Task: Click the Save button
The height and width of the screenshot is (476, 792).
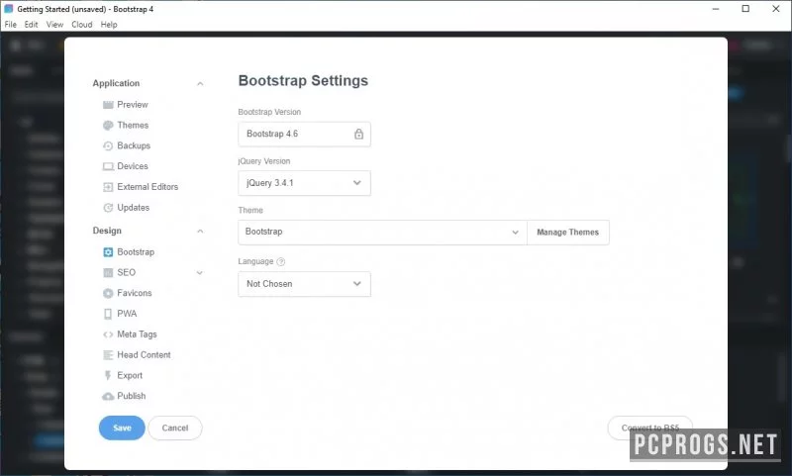Action: coord(122,428)
